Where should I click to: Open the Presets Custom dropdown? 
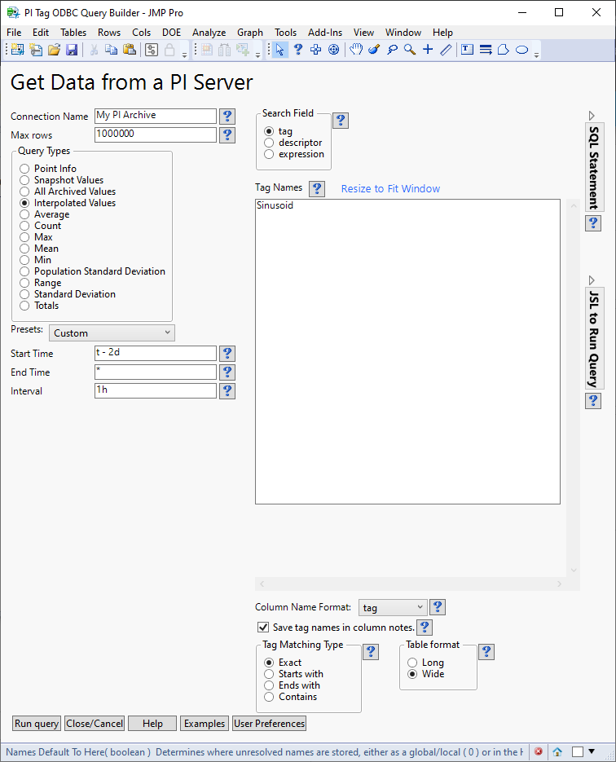(112, 333)
